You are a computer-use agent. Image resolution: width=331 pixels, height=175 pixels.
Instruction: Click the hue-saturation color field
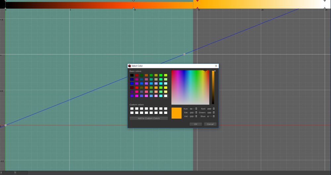point(190,87)
